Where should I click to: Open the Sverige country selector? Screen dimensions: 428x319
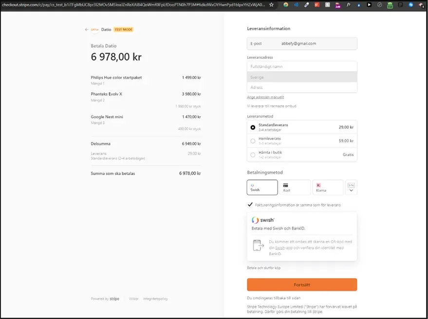[302, 77]
